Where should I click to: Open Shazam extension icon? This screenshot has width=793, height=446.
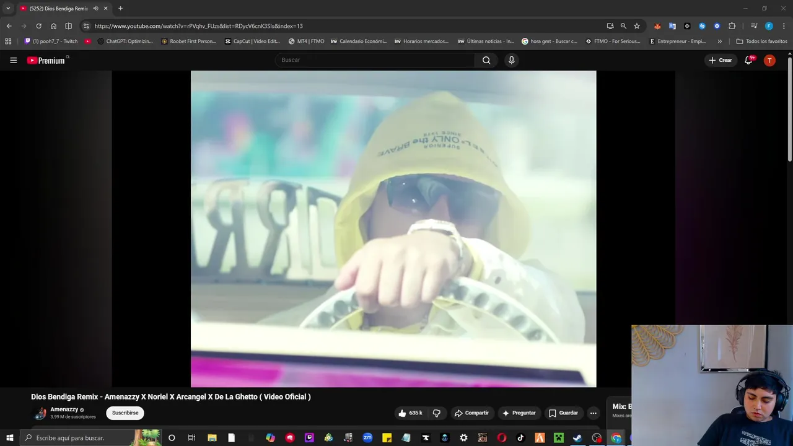pos(702,26)
